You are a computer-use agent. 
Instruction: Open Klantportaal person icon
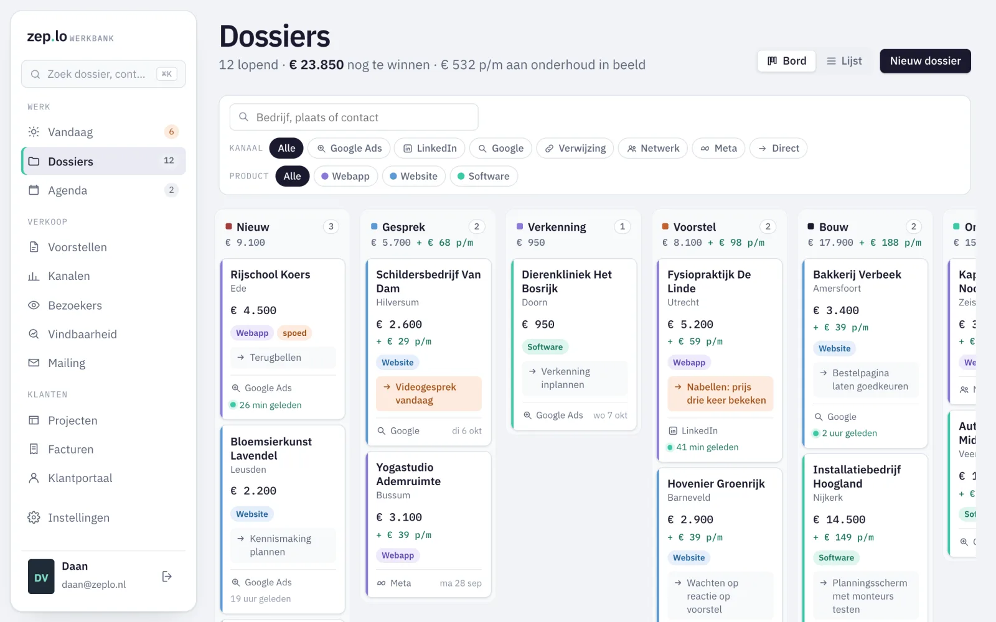[34, 478]
